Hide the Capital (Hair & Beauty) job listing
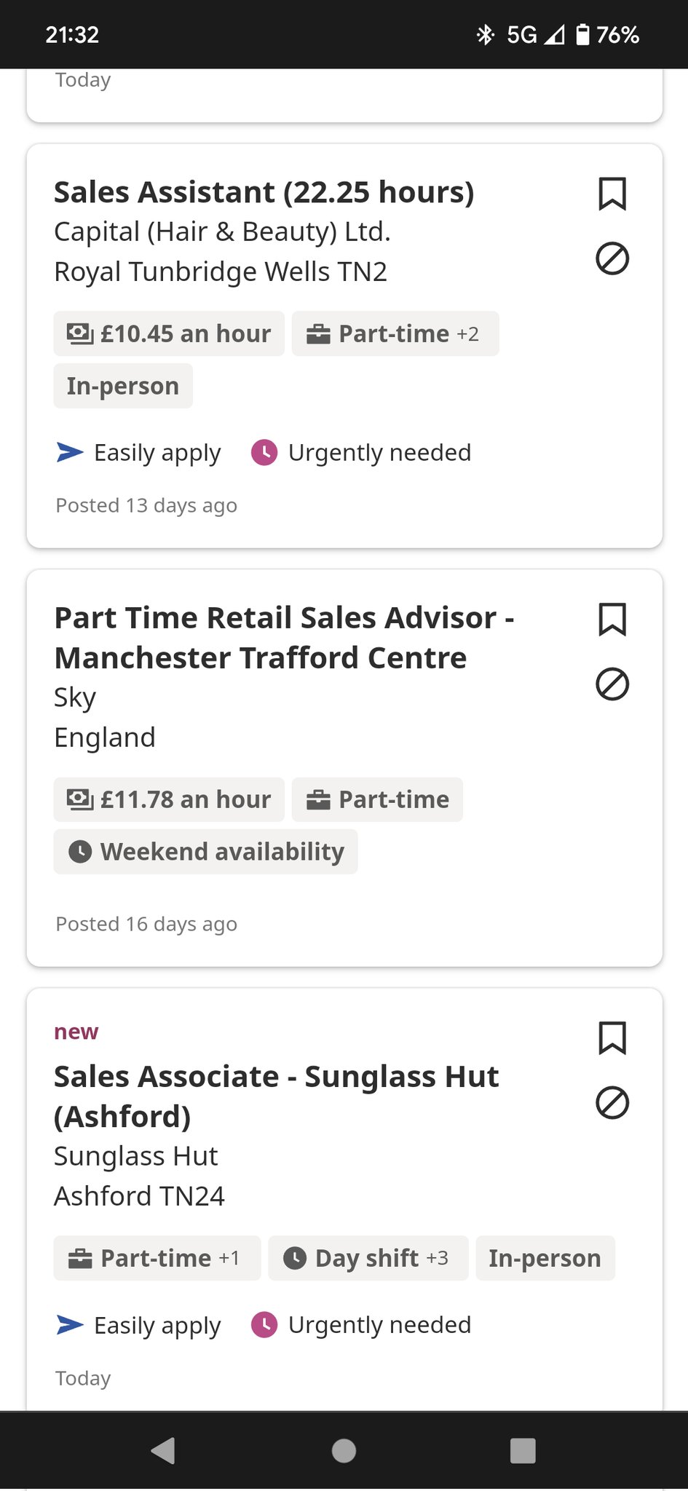The width and height of the screenshot is (688, 1491). (x=612, y=258)
